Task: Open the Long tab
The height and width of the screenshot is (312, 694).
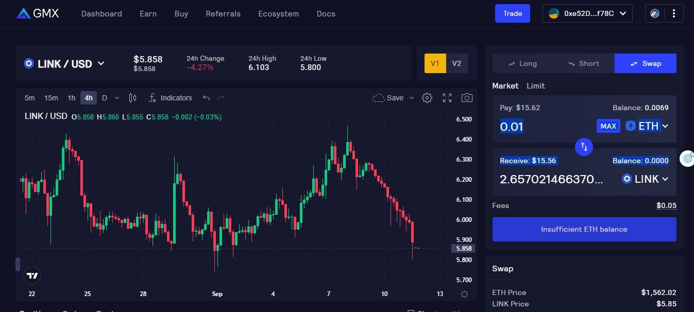Action: point(522,63)
